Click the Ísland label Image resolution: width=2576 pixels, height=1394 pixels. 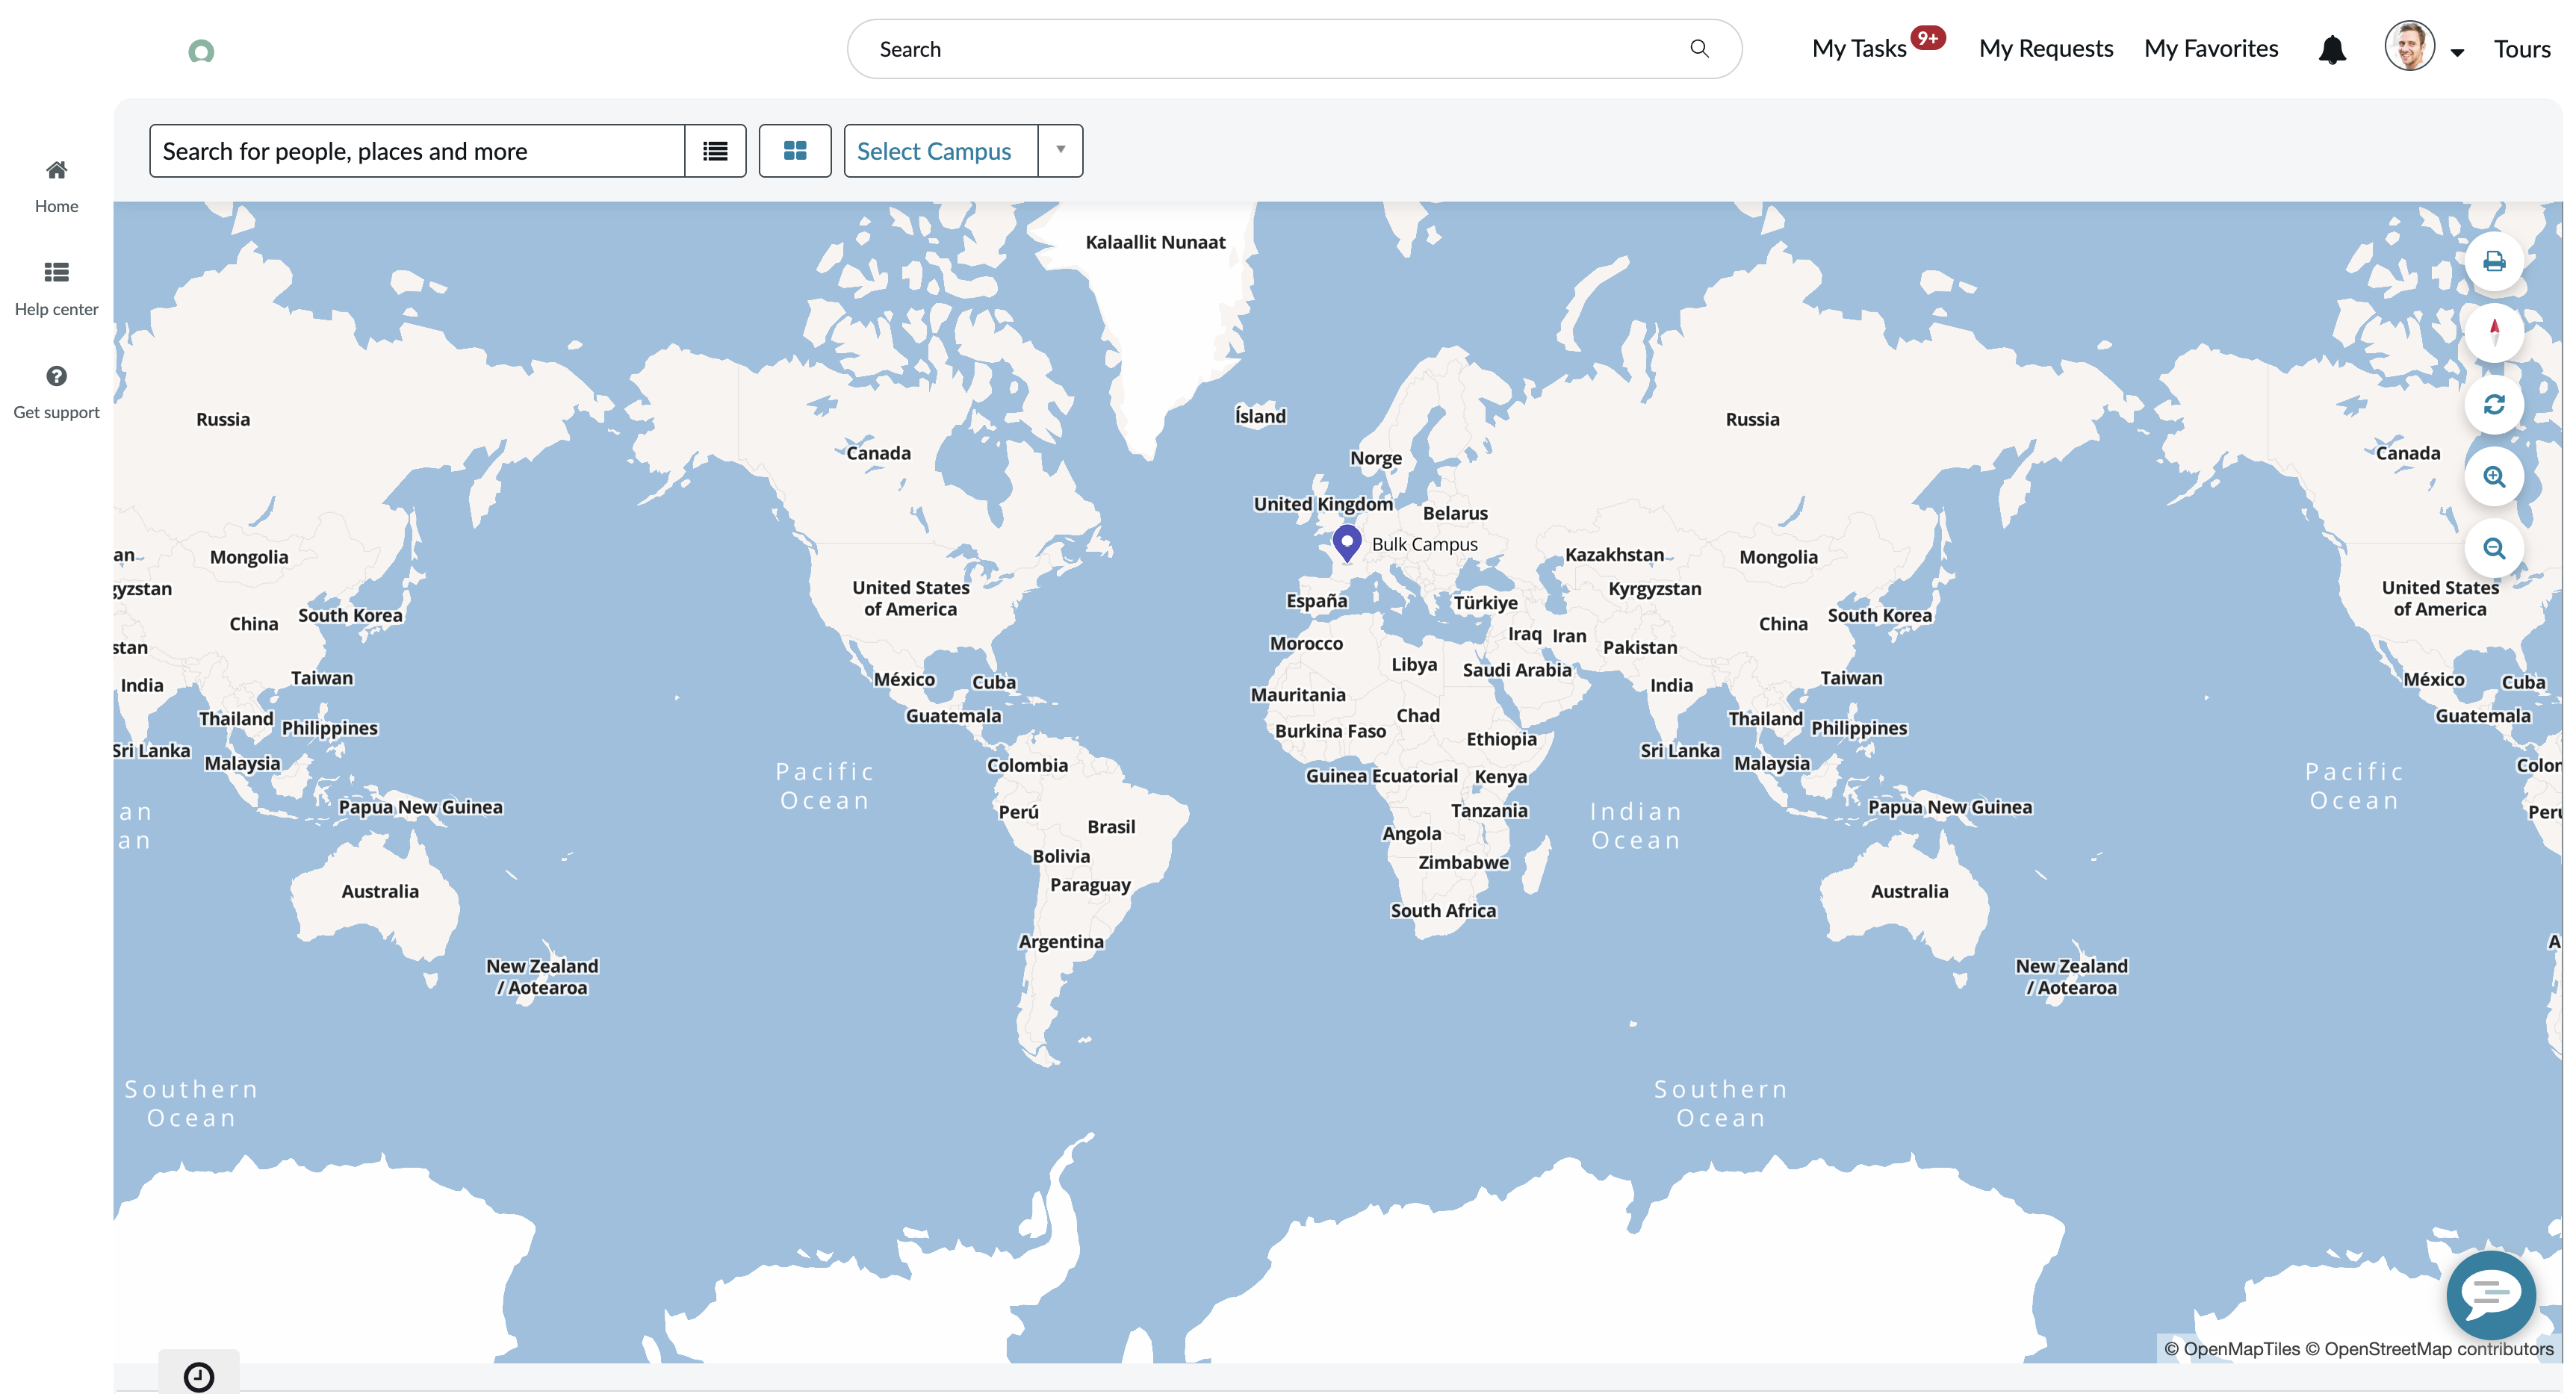coord(1260,416)
